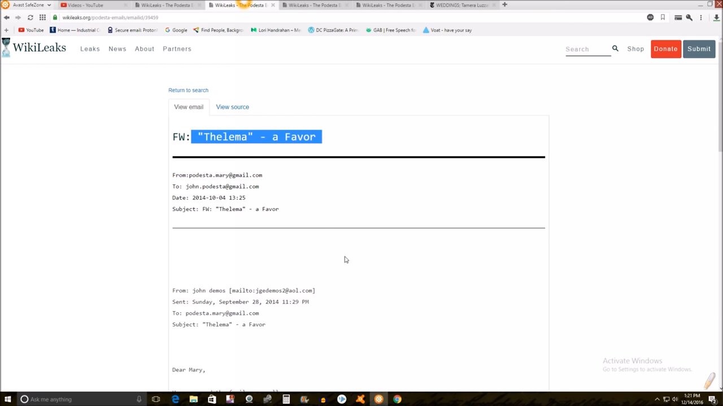
Task: Click the browser address bar URL
Action: pyautogui.click(x=110, y=17)
